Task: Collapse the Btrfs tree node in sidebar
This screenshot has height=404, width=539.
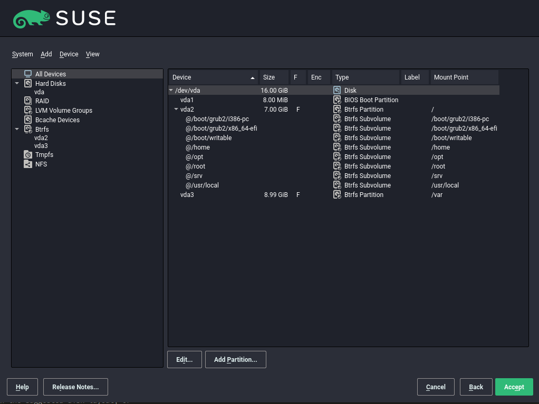Action: tap(17, 129)
